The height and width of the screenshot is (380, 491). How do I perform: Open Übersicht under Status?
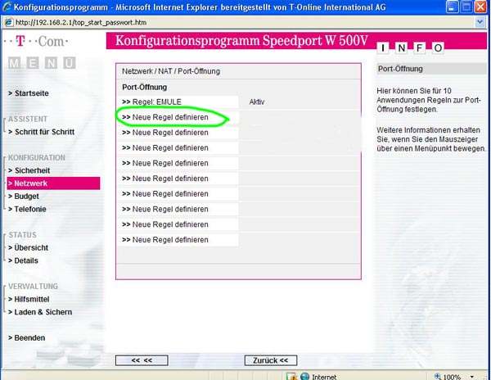pos(28,248)
